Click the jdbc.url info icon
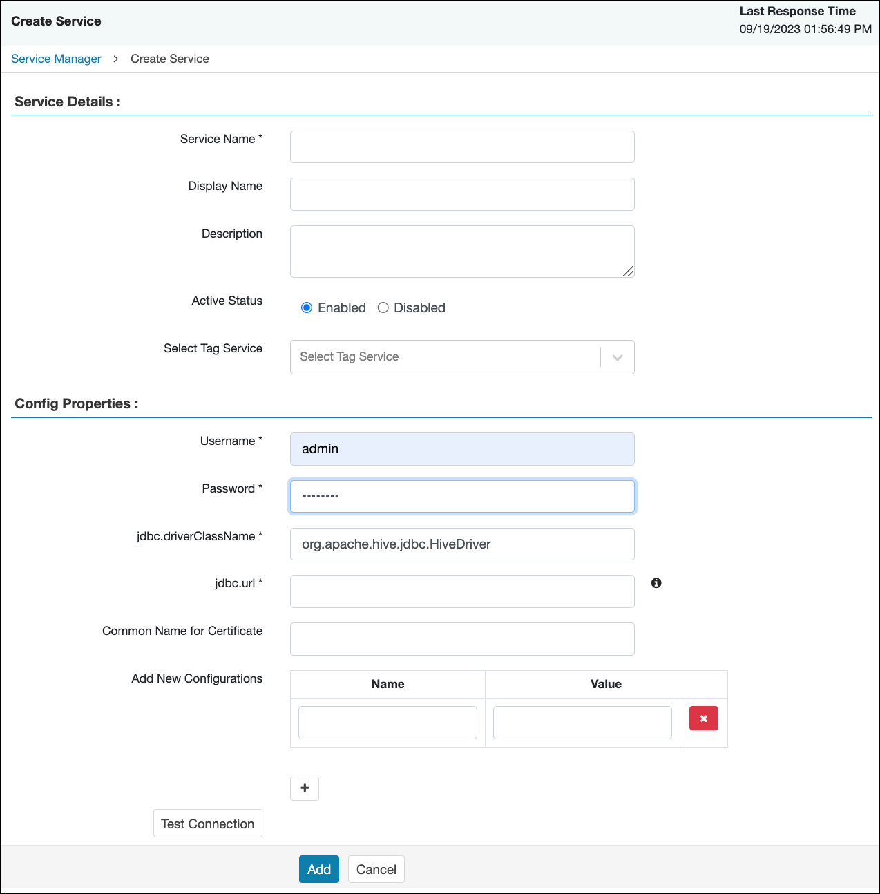 tap(656, 583)
